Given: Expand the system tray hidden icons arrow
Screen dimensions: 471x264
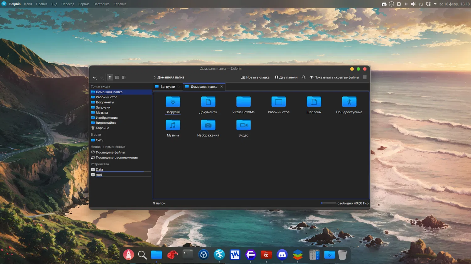Looking at the screenshot, I should tap(435, 4).
